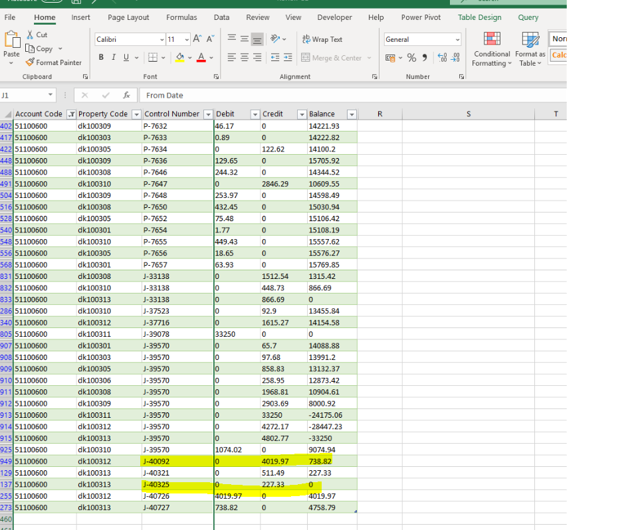The height and width of the screenshot is (530, 642).
Task: Switch to the Formulas tab
Action: tap(181, 17)
